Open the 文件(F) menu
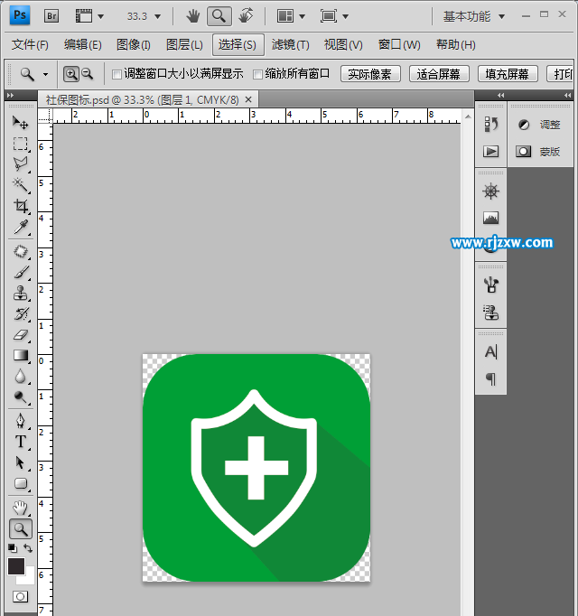The width and height of the screenshot is (578, 616). point(30,44)
